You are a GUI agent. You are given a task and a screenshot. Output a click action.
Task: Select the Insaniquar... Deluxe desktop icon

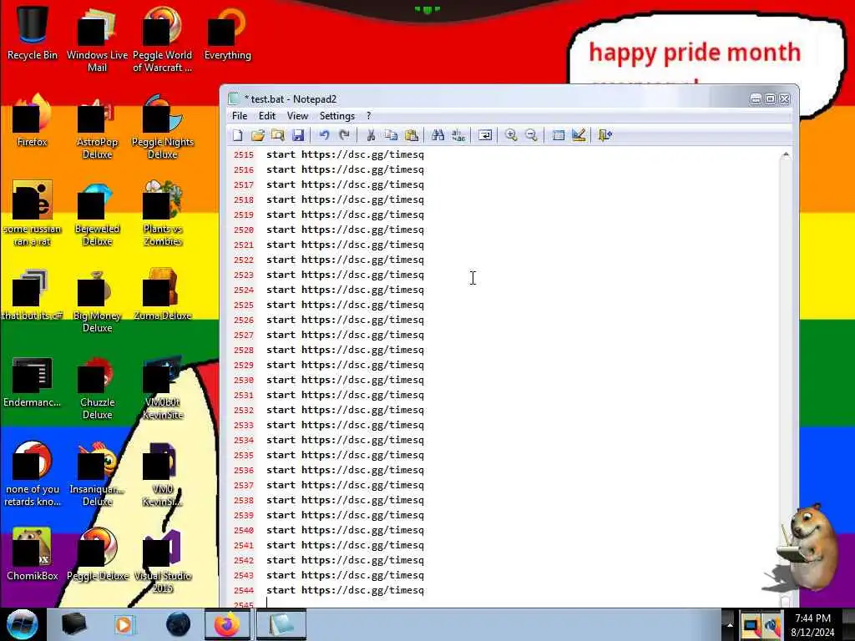(x=97, y=475)
